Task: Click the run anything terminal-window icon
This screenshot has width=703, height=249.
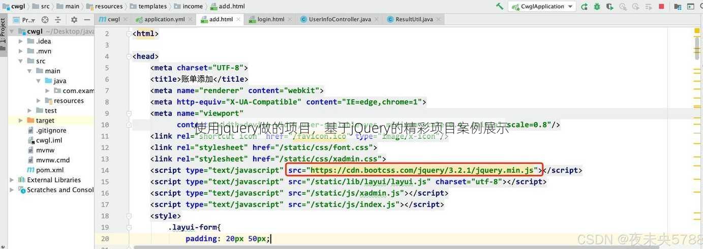Action: 690,7
